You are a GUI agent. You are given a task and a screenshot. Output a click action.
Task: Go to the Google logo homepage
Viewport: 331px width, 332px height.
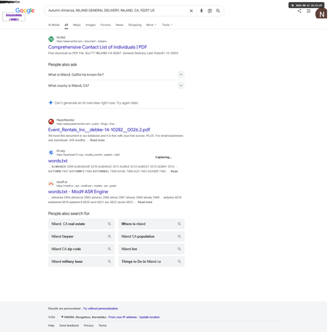25,10
